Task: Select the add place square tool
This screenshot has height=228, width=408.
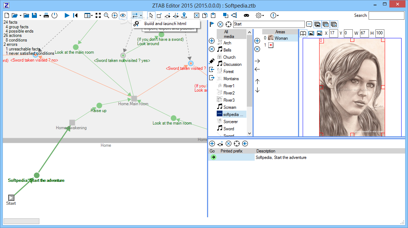Action: (159, 16)
